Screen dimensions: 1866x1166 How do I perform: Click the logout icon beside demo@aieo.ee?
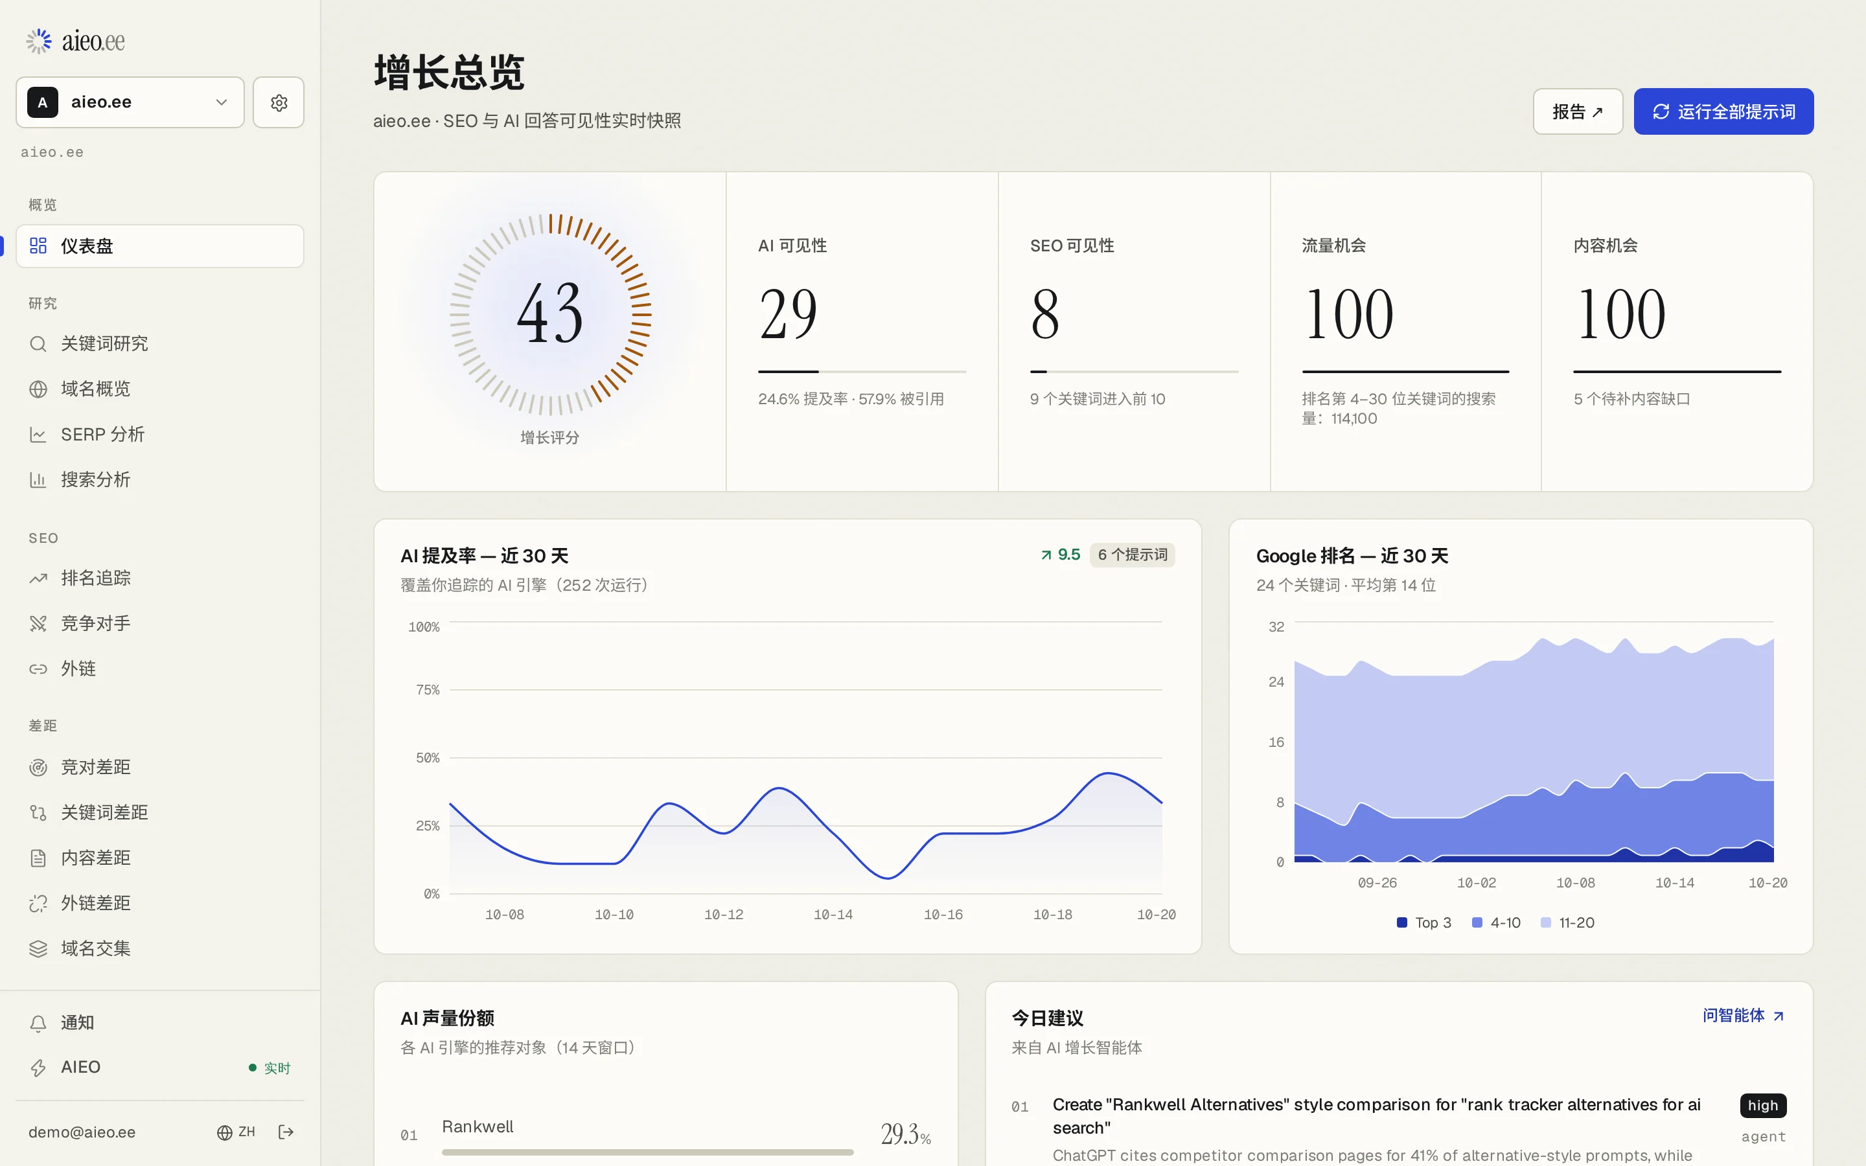[x=286, y=1132]
